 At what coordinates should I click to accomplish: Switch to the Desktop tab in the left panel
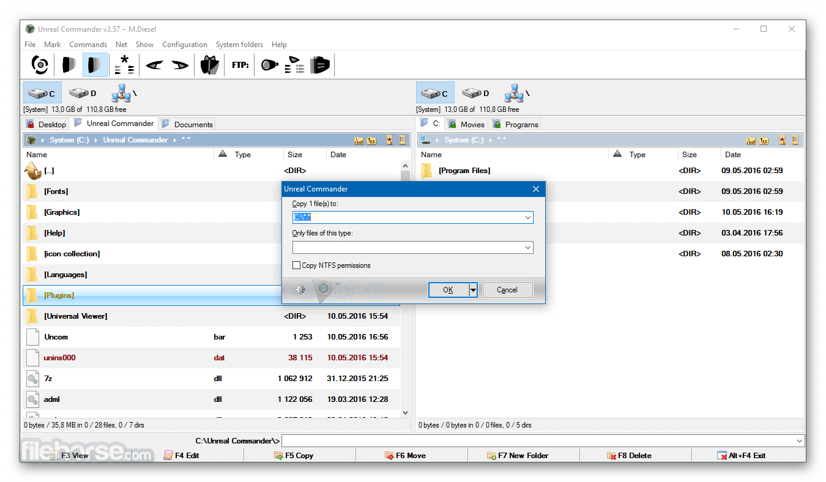(47, 124)
